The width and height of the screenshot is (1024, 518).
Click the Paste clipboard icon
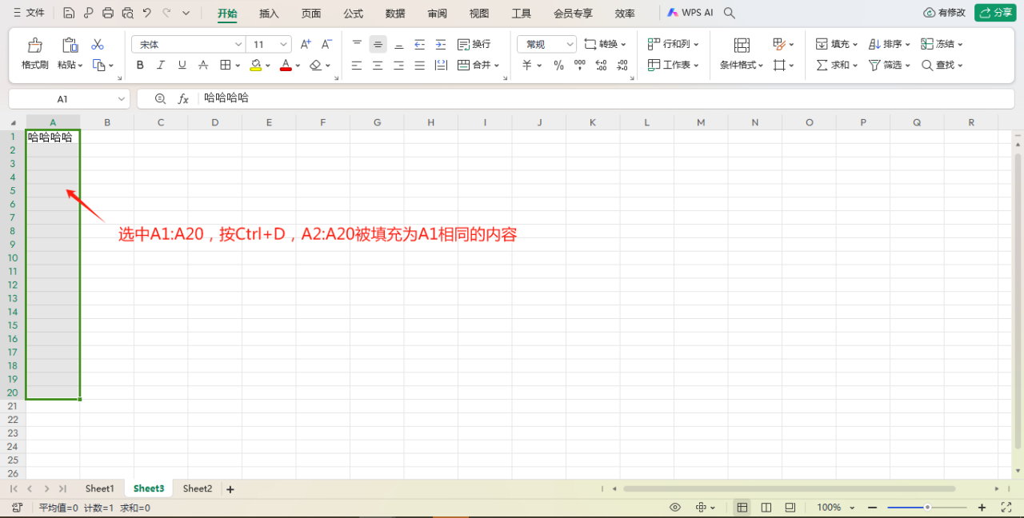[70, 45]
